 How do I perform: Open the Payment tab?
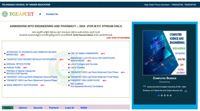tap(54, 108)
